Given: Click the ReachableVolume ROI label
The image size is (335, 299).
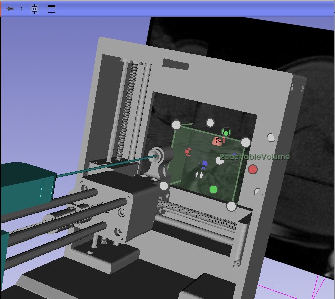Looking at the screenshot, I should click(254, 157).
